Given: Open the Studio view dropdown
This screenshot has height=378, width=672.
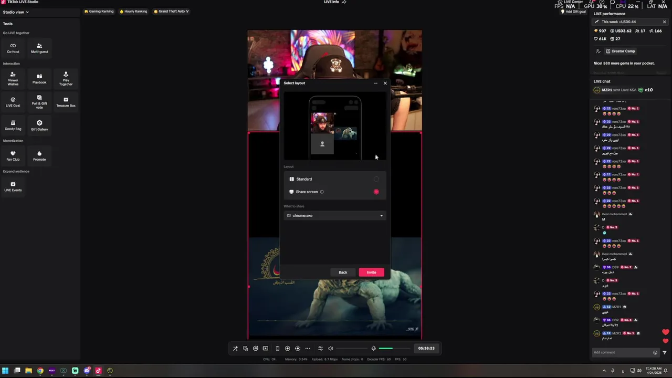Looking at the screenshot, I should (16, 12).
